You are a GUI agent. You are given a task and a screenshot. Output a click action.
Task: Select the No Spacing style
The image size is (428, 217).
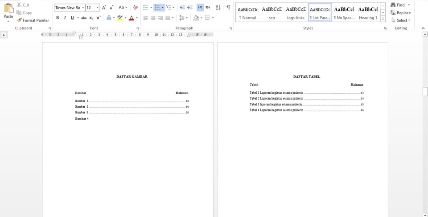[344, 13]
